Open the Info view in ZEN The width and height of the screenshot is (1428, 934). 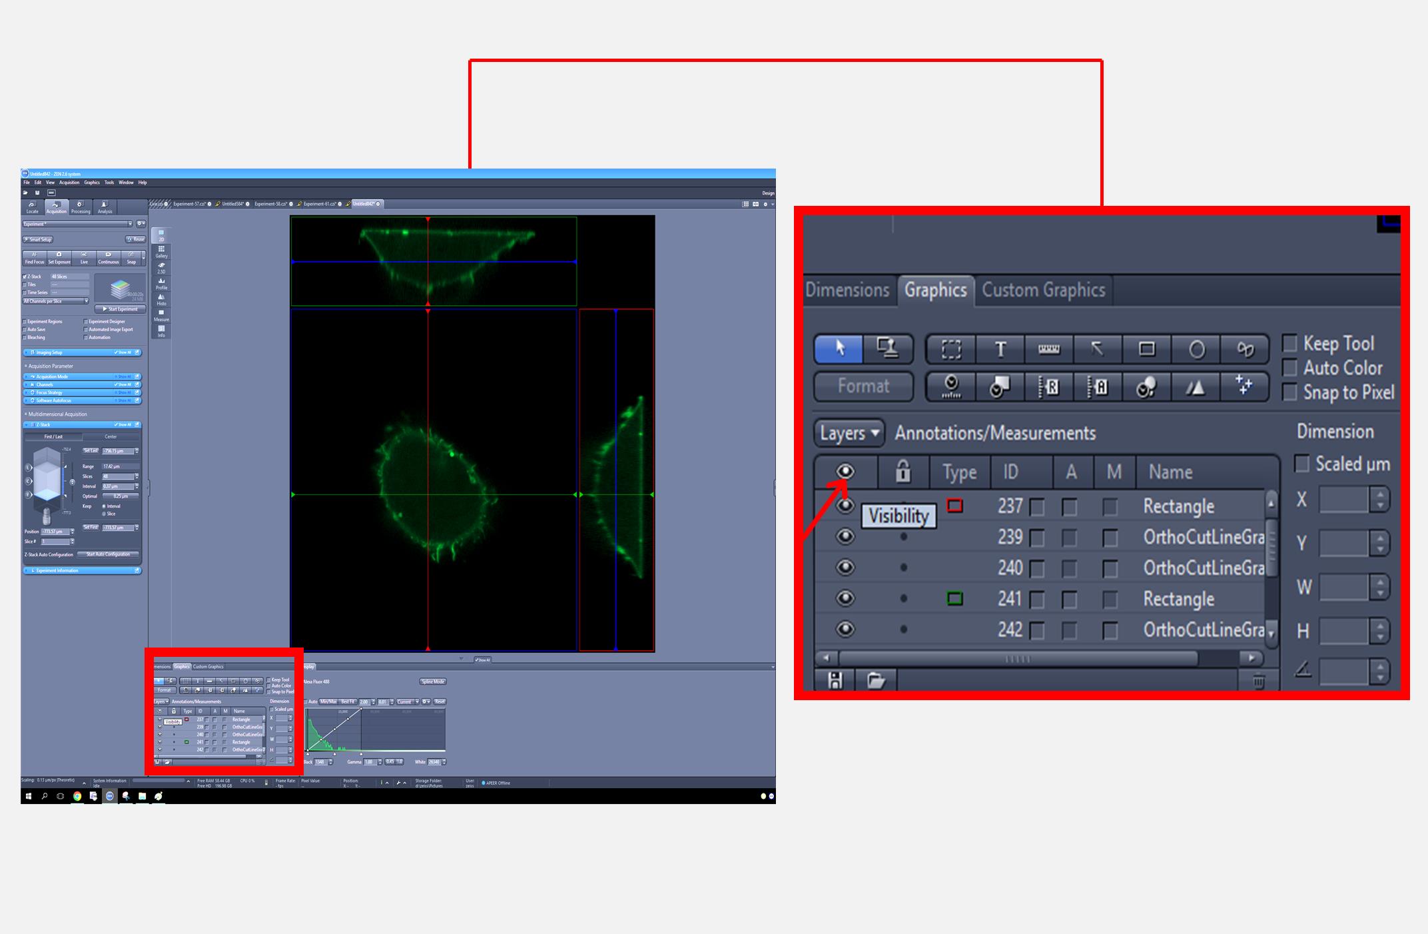click(x=161, y=331)
